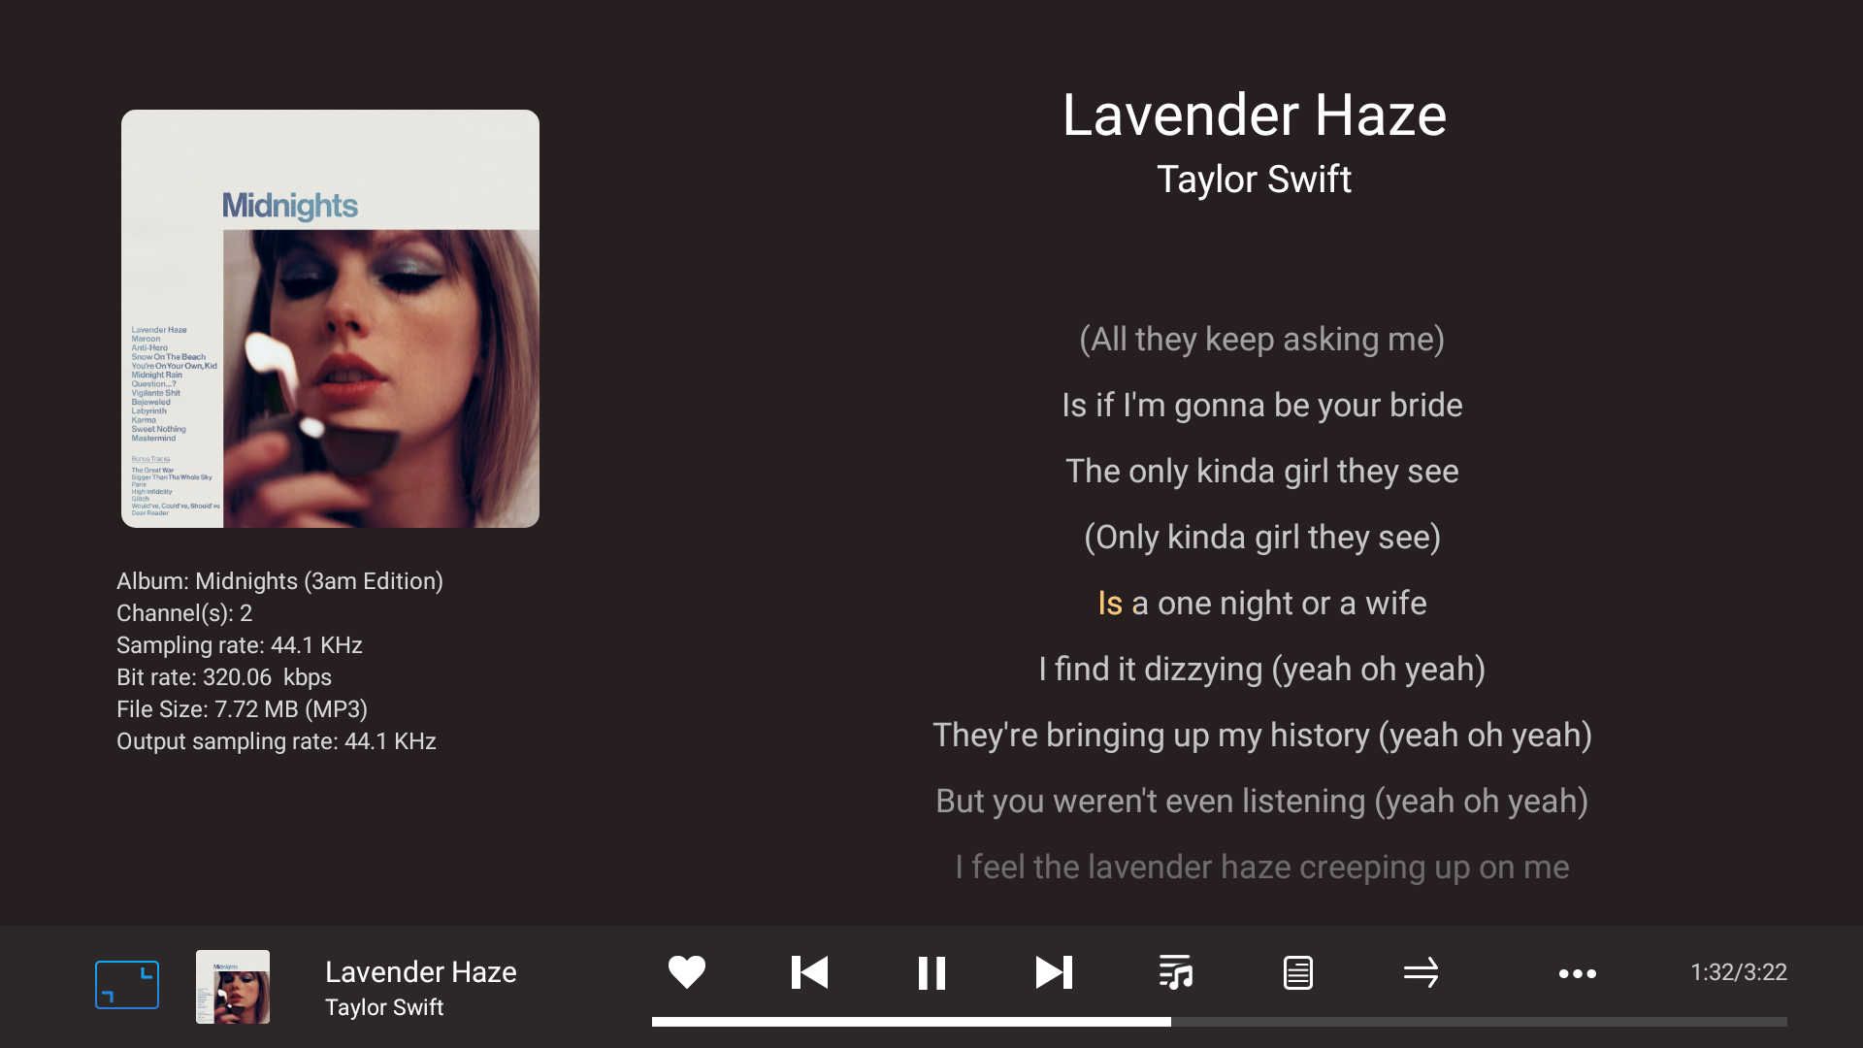Jump to lyric "Is if I'm gonna be your bride"
Screen dimensions: 1863x1048
tap(1261, 406)
